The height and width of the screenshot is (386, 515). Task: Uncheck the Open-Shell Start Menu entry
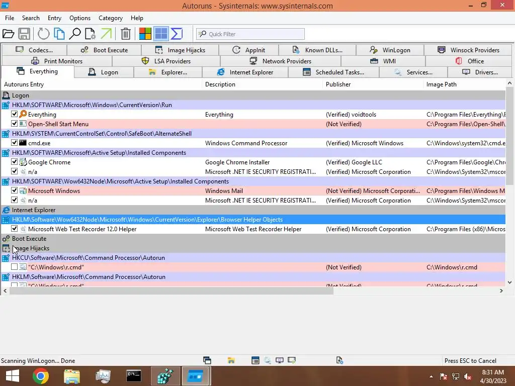(x=14, y=124)
